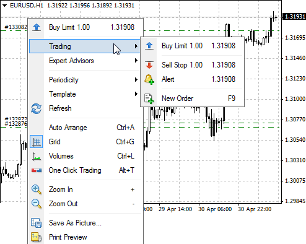Click the Sell Stop red down-arrow icon
The image size is (306, 244).
coord(149,65)
